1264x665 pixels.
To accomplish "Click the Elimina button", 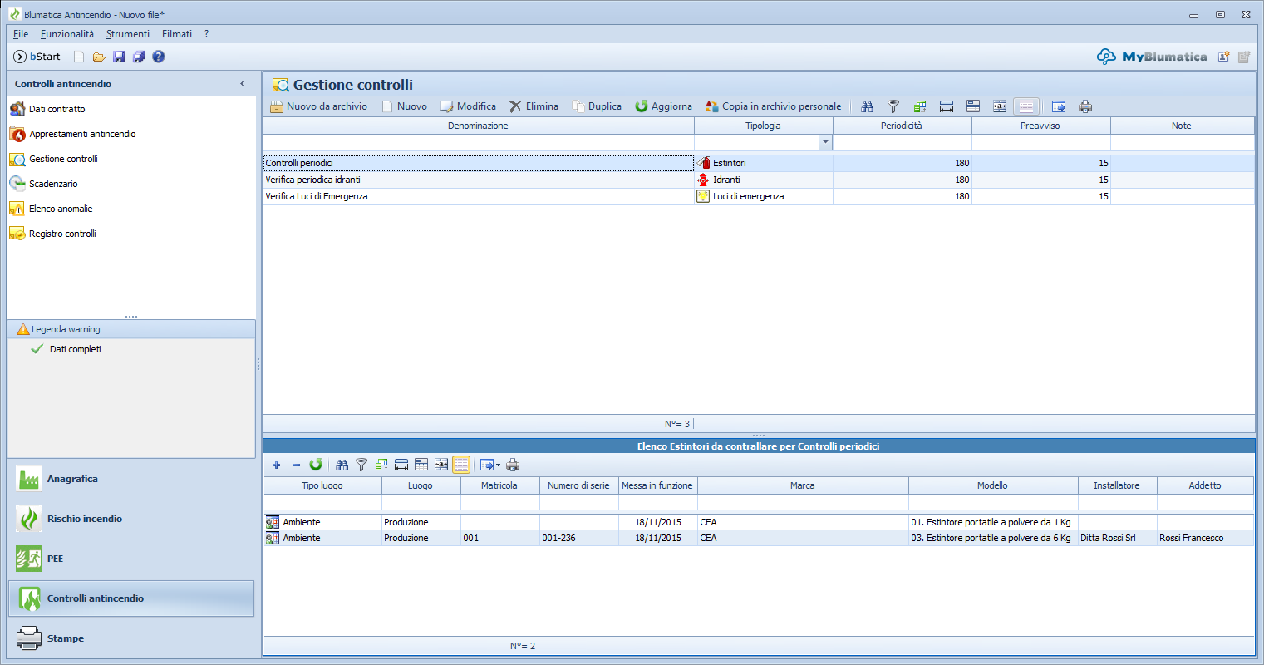I will (x=534, y=106).
